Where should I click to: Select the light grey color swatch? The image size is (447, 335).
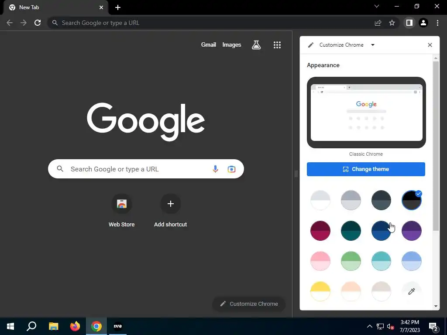pyautogui.click(x=351, y=200)
